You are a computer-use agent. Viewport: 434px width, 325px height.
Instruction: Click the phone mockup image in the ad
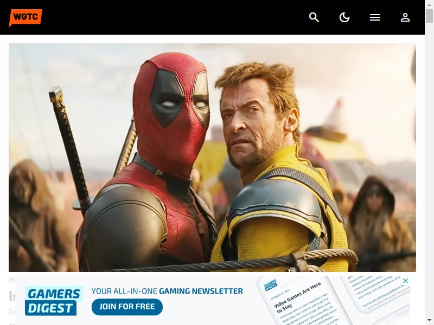pos(334,301)
